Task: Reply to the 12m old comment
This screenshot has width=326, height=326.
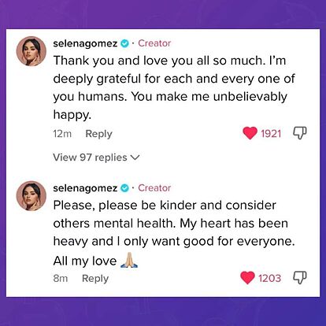Action: 98,134
